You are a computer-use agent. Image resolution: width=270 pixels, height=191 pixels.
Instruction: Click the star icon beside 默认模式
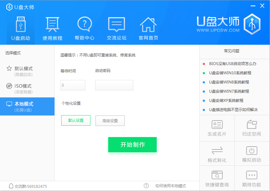pos(9,69)
